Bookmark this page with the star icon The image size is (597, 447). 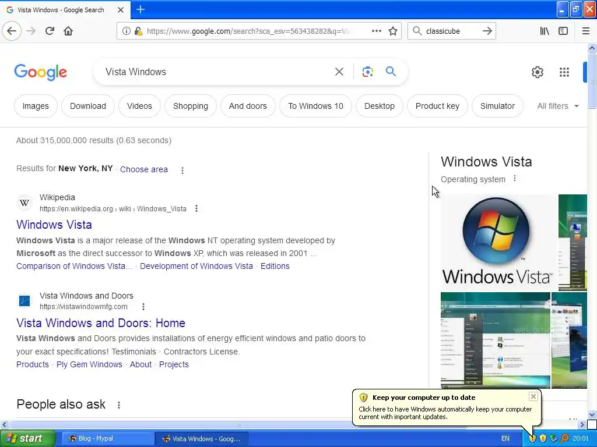click(x=393, y=31)
